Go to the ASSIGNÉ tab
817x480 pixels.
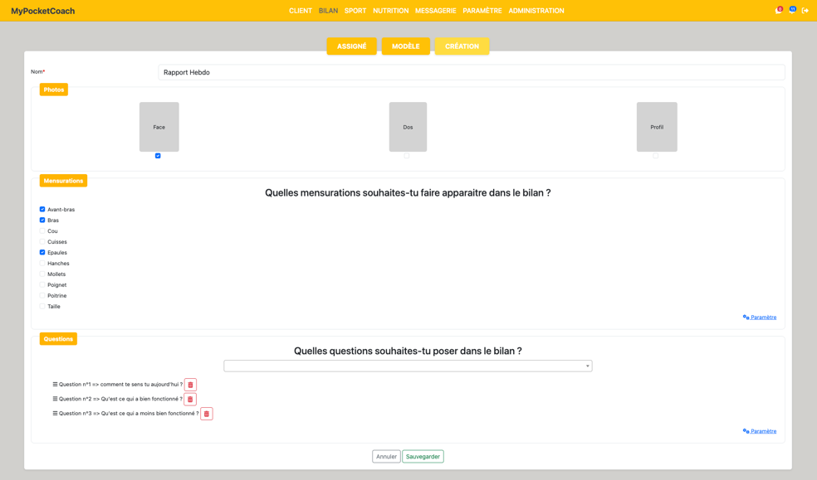pos(351,46)
